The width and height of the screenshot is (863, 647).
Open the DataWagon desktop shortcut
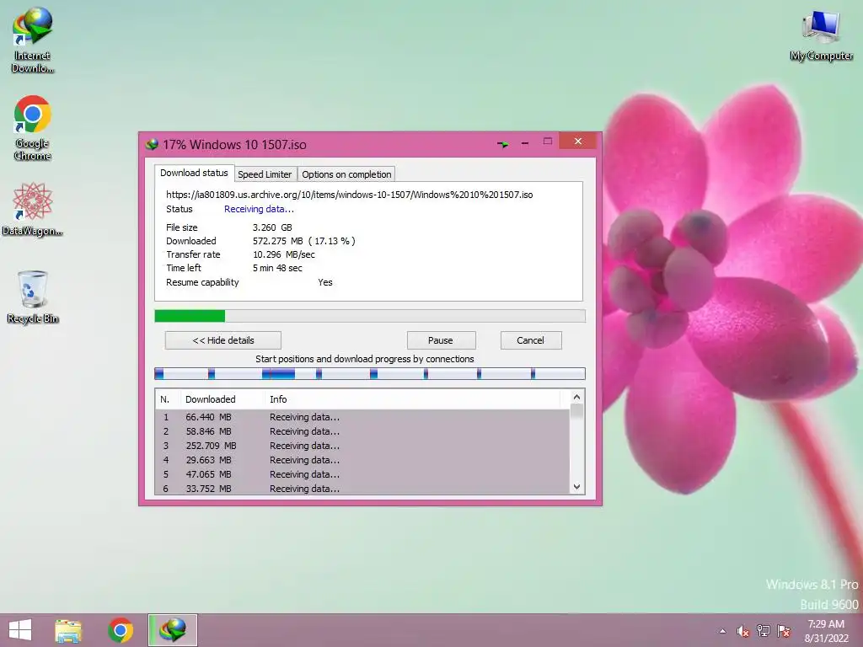32,210
